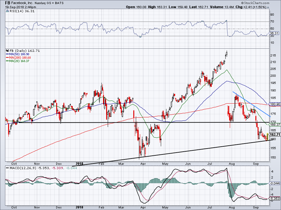Click the 190 price axis label
This screenshot has width=281, height=210.
coord(273,90)
